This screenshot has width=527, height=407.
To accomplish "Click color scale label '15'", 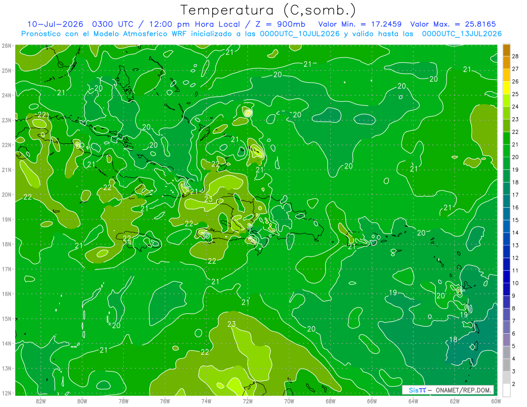I will coord(516,220).
